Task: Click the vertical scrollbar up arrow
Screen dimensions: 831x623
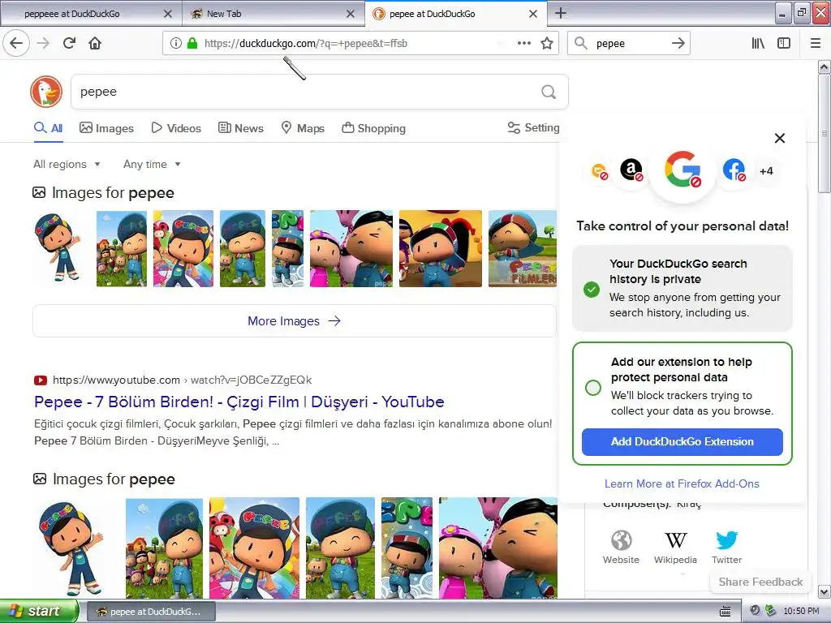Action: [824, 67]
